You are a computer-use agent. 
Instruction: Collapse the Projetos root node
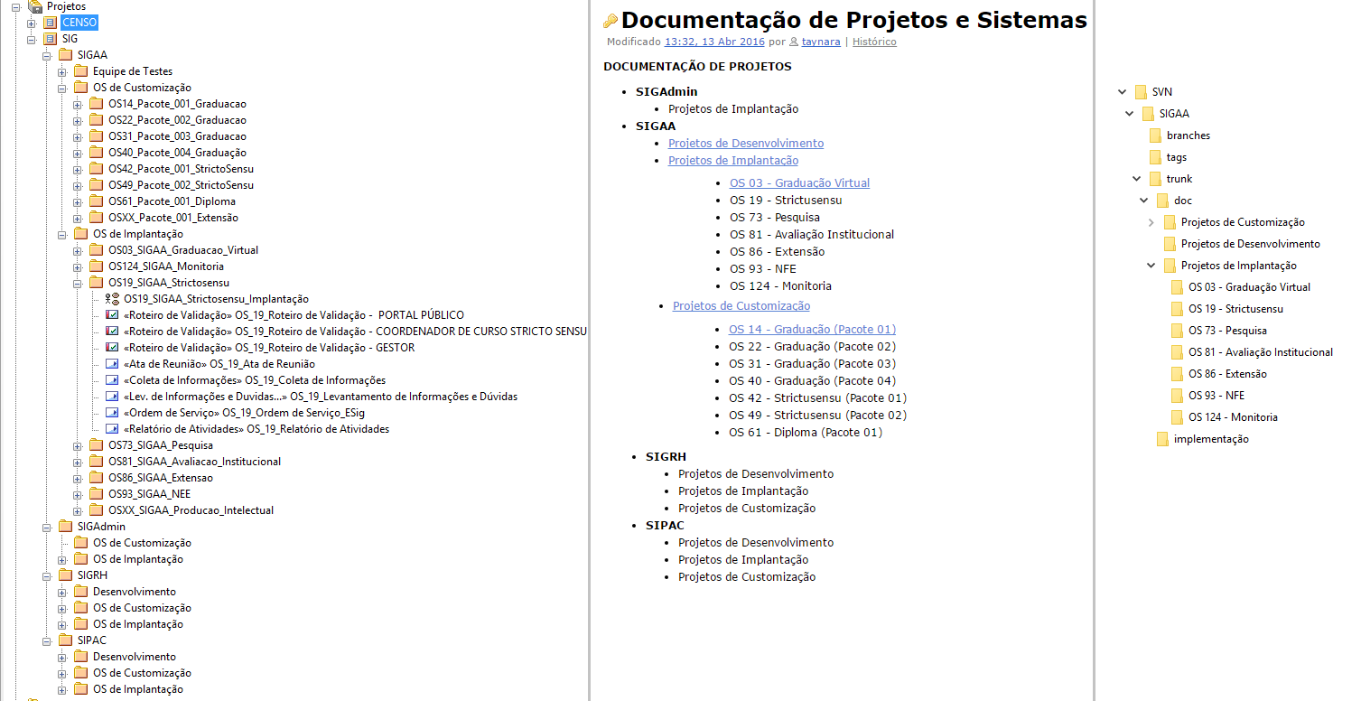pos(16,6)
